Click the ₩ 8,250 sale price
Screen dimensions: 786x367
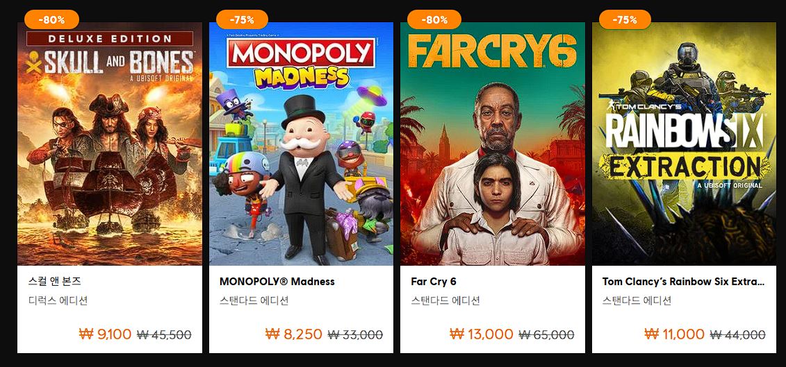pyautogui.click(x=294, y=334)
